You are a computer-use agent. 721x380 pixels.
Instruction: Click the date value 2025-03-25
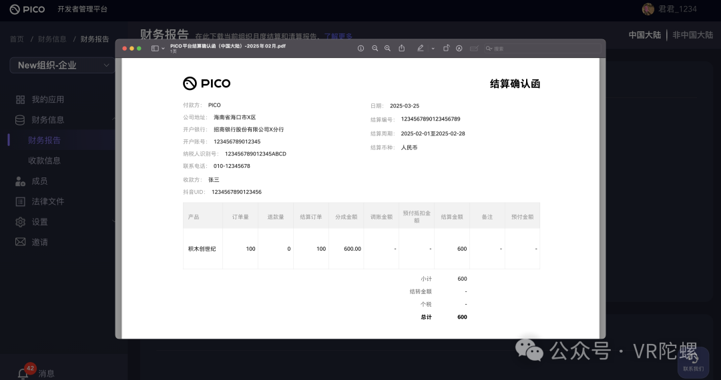click(x=405, y=105)
